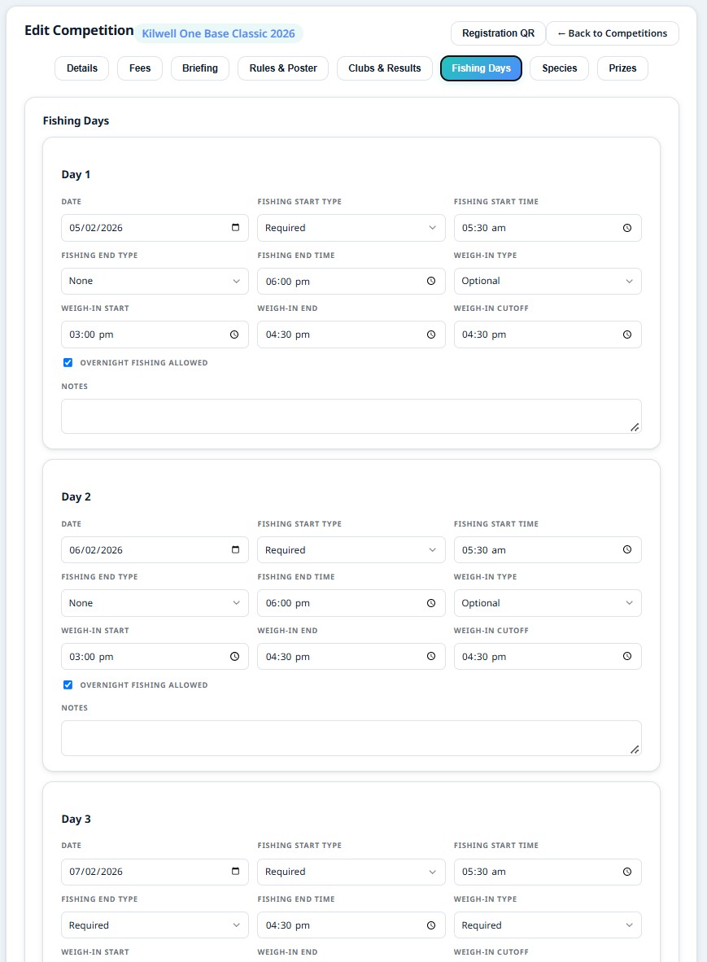Click the clock icon in Day 1 Weigh-In End
The image size is (707, 962).
coord(431,335)
